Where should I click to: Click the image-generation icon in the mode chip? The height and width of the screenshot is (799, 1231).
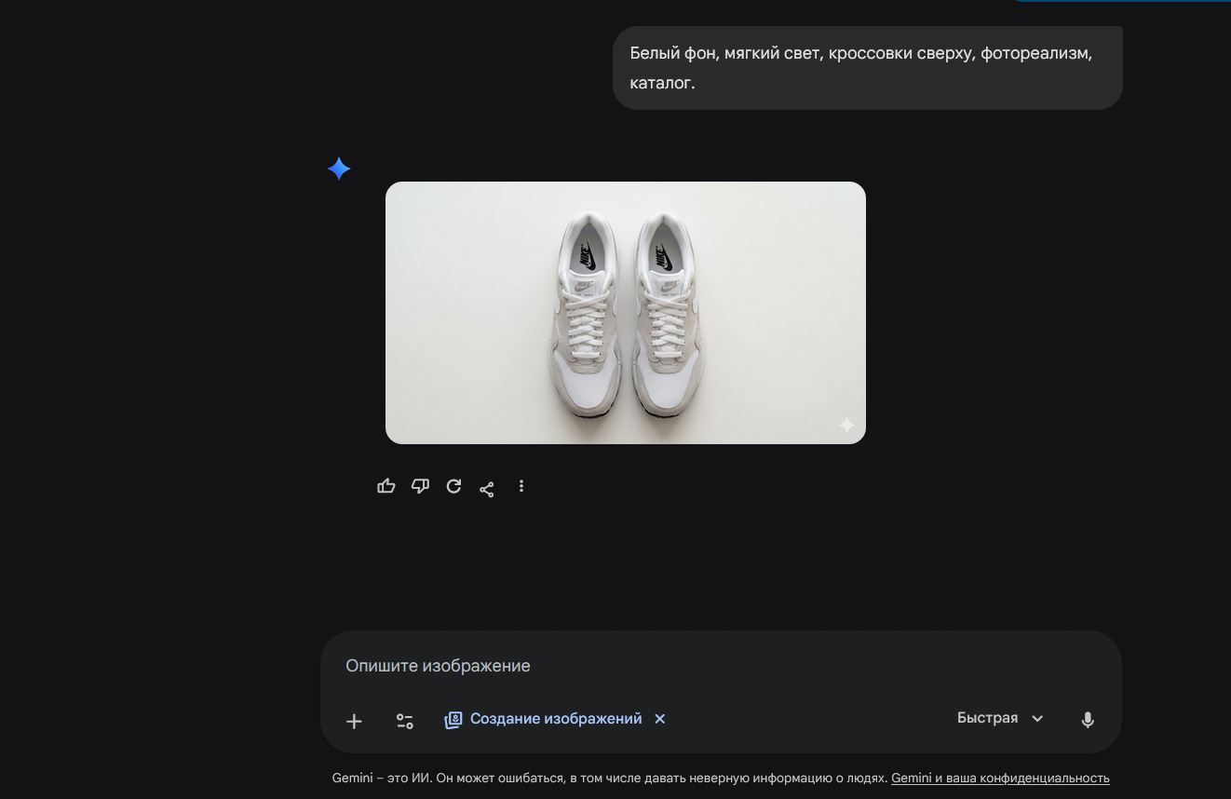453,718
